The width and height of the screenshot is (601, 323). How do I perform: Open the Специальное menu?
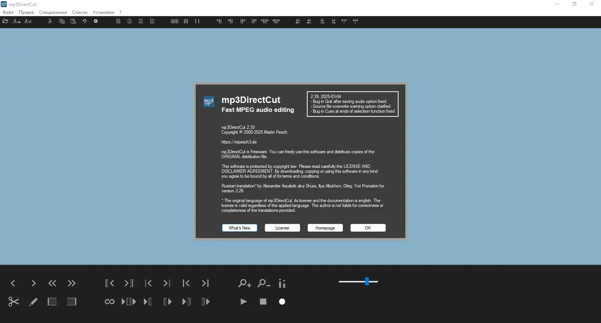pyautogui.click(x=53, y=12)
